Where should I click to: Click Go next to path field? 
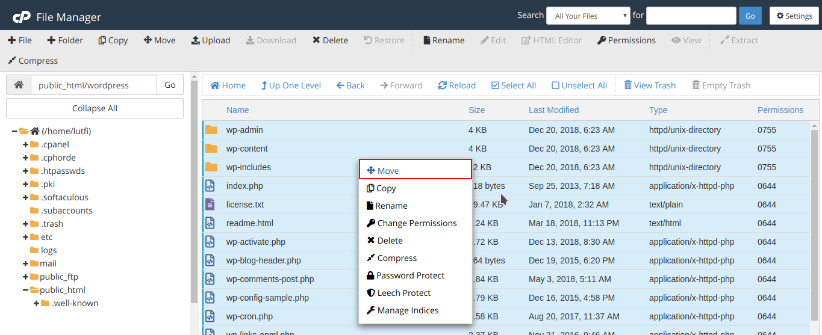pyautogui.click(x=170, y=85)
